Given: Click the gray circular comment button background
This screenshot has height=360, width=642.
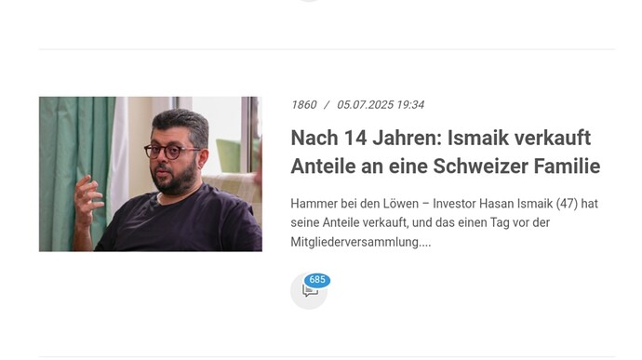Looking at the screenshot, I should 309,291.
